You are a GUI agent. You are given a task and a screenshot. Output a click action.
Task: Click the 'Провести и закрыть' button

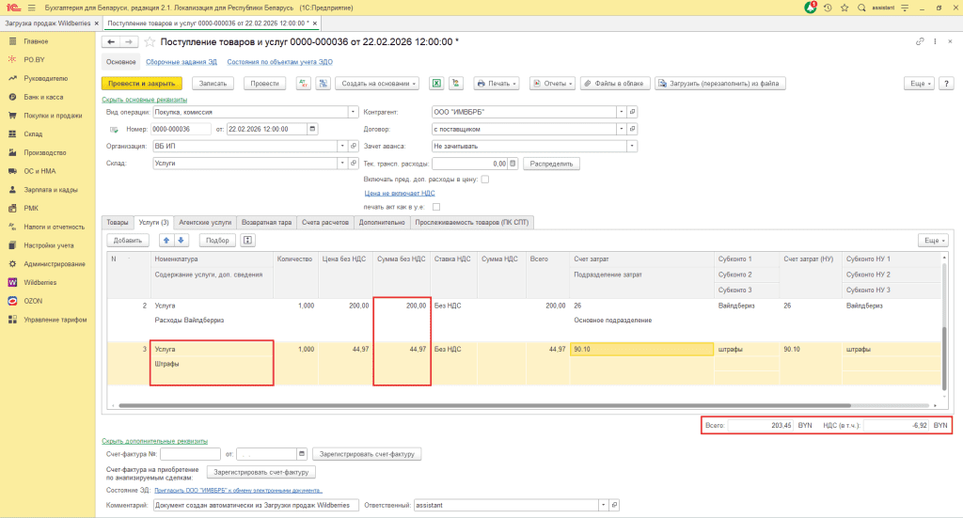pyautogui.click(x=141, y=83)
